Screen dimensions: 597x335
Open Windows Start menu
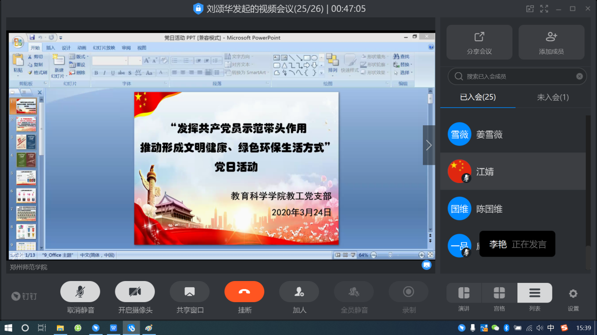coord(8,328)
